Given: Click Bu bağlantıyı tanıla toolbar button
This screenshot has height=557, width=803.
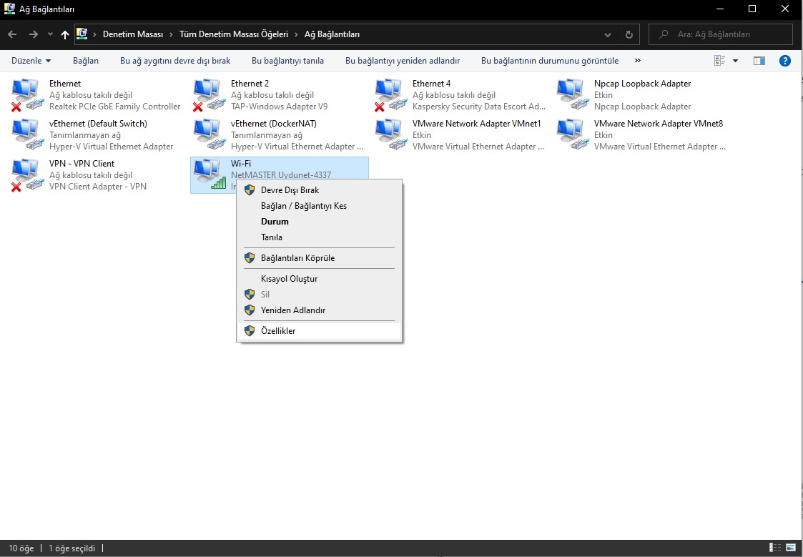Looking at the screenshot, I should [x=287, y=61].
